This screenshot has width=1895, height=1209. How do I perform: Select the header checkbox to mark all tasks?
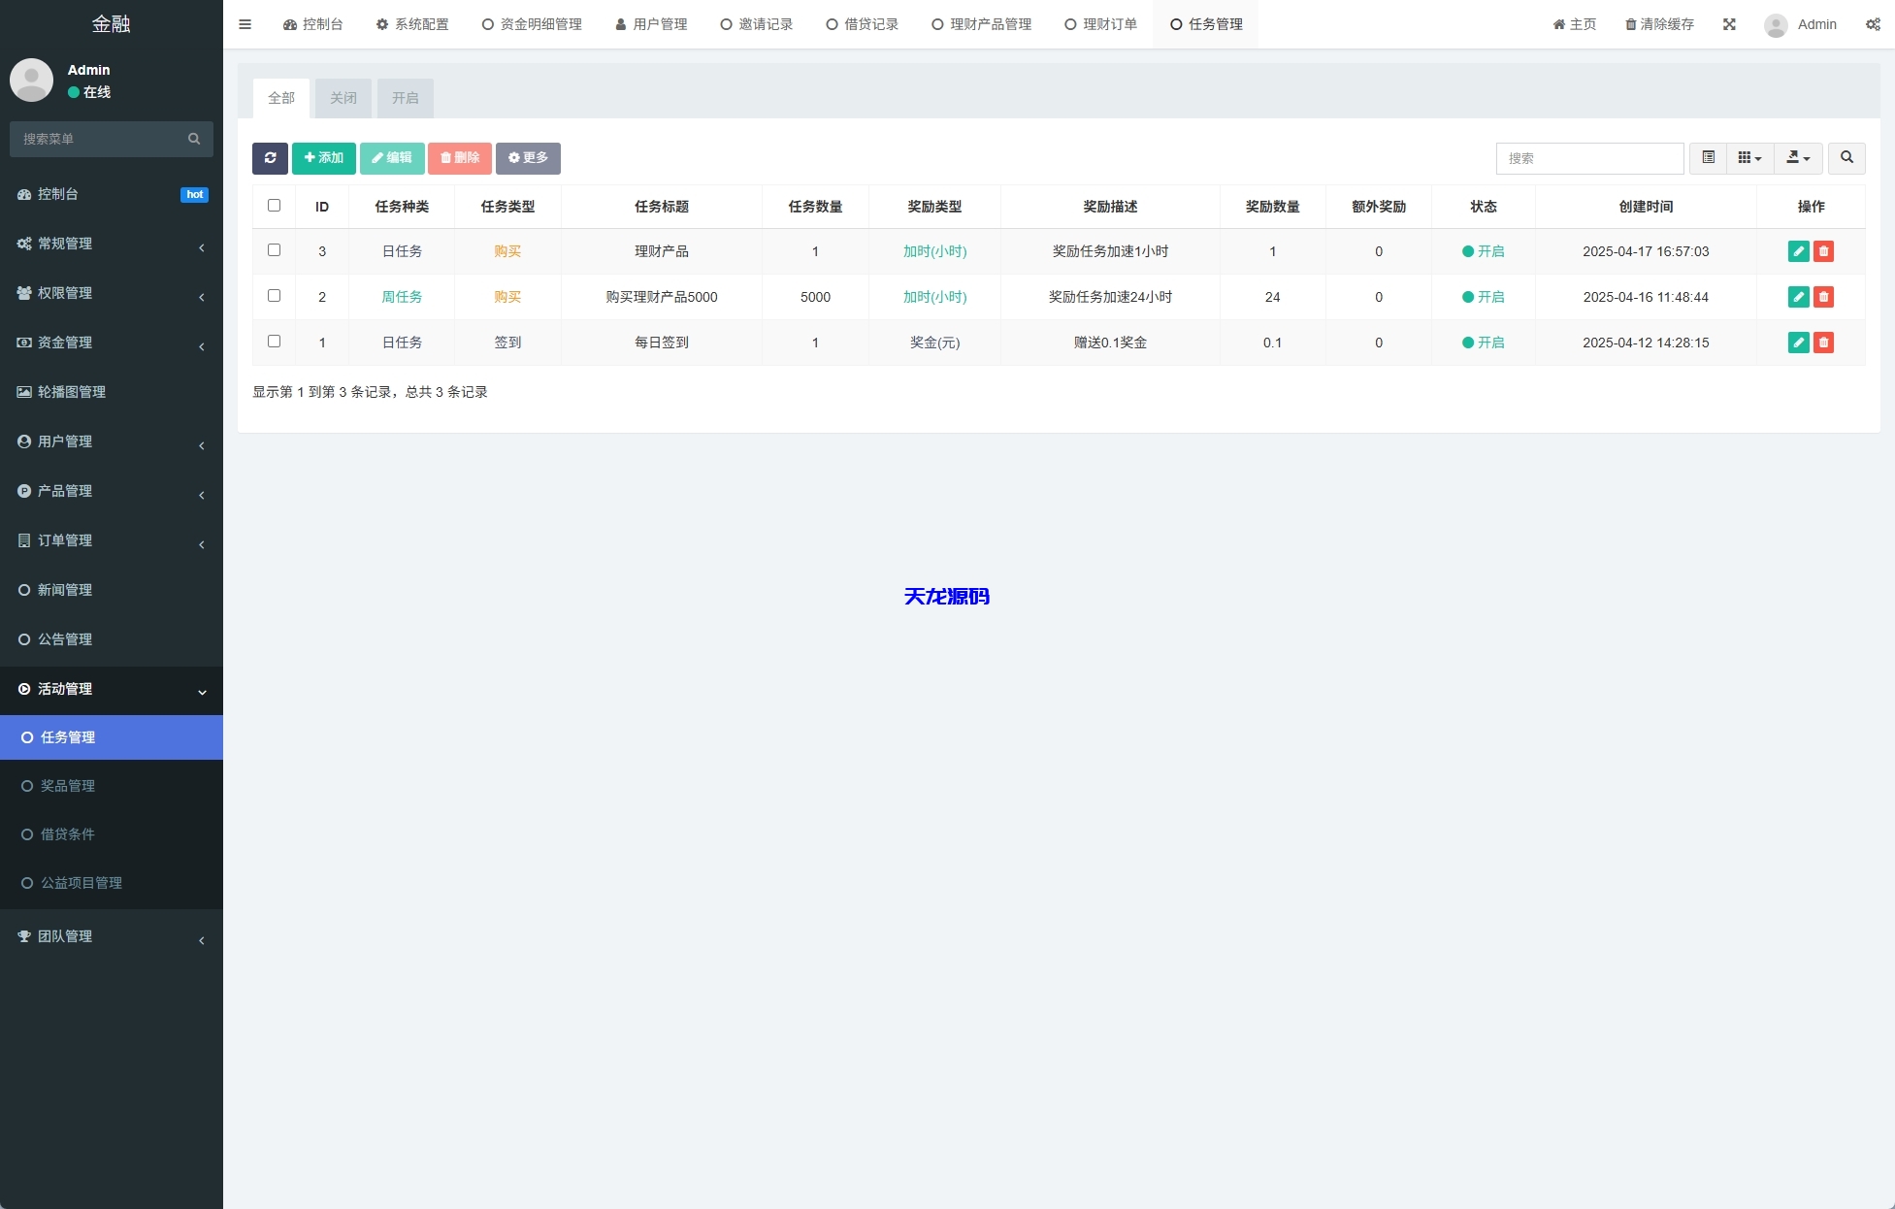point(274,205)
